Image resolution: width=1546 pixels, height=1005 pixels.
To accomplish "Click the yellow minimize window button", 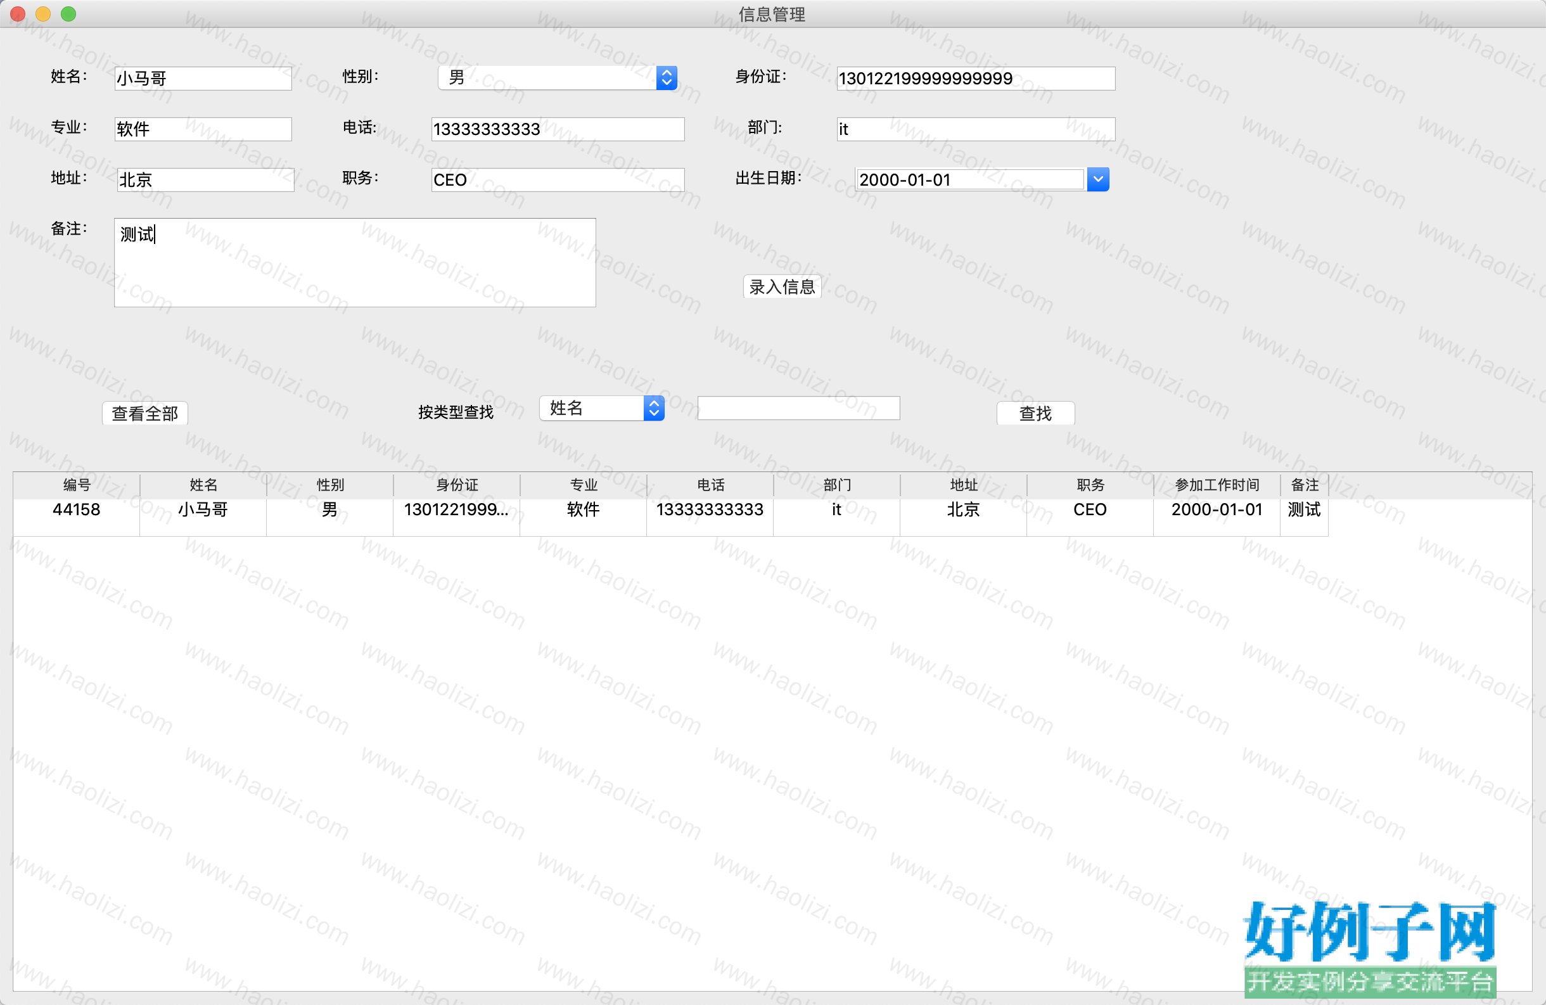I will [x=43, y=14].
